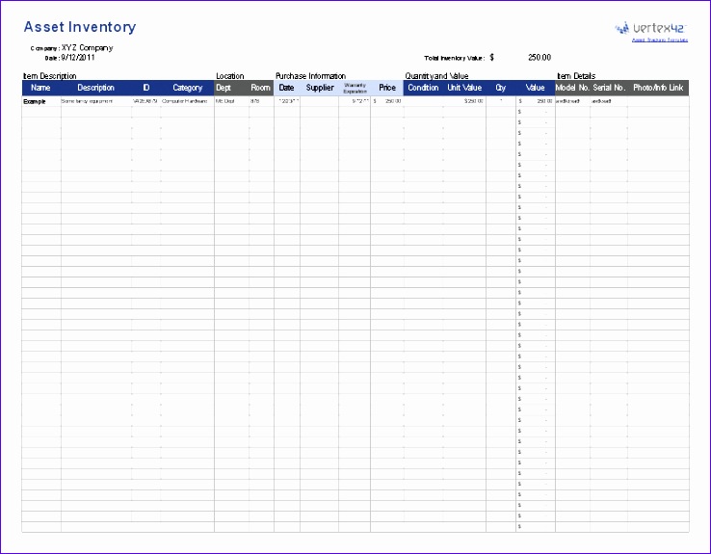
Task: Select the Total Inventory Value label
Action: pos(455,58)
